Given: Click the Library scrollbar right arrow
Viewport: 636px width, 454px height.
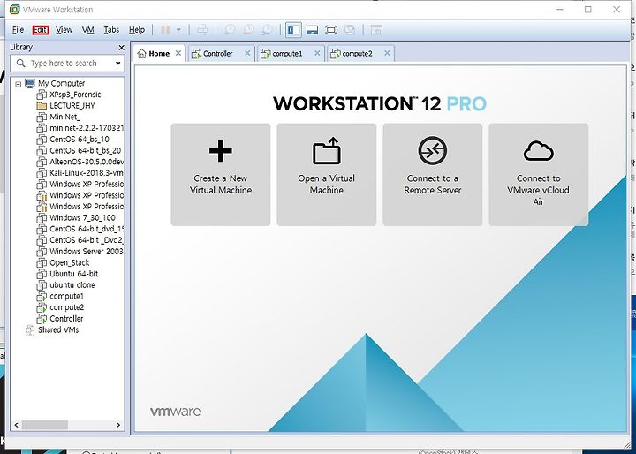Looking at the screenshot, I should [x=118, y=425].
